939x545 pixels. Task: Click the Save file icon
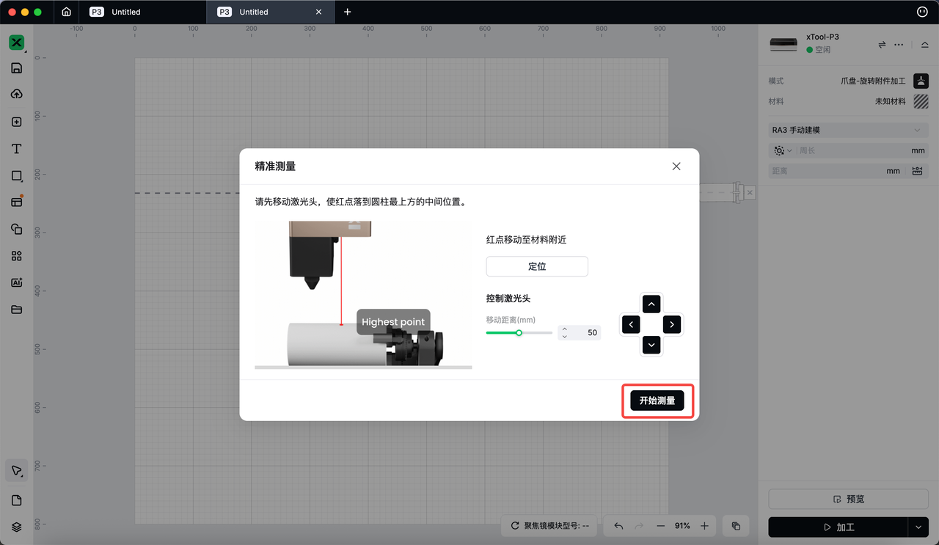click(16, 68)
